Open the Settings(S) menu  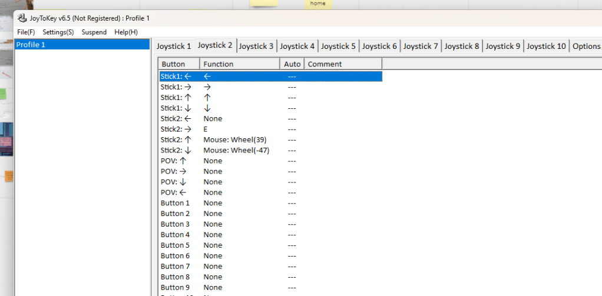point(58,32)
